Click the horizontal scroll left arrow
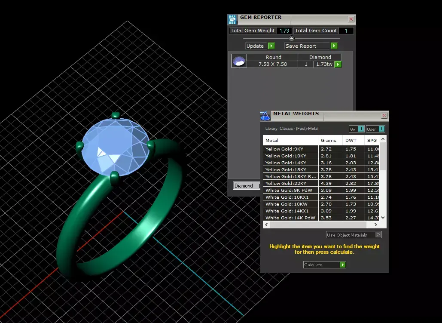 point(267,225)
